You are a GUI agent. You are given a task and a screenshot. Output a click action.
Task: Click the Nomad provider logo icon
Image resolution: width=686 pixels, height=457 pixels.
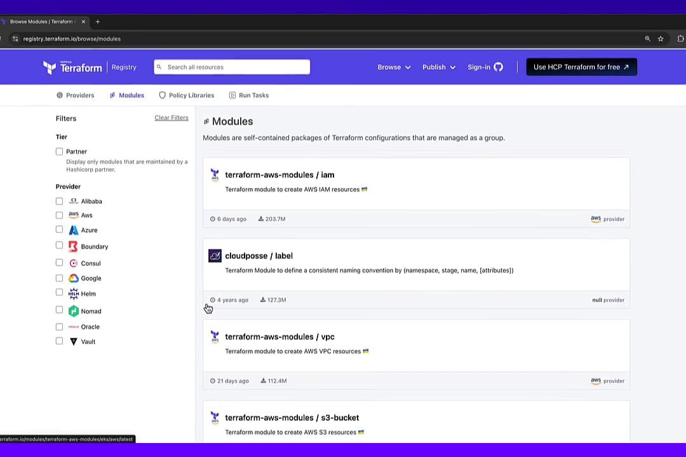pyautogui.click(x=74, y=311)
